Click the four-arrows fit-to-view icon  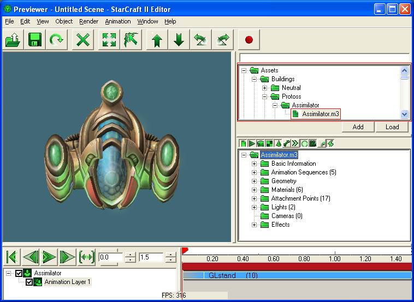(109, 40)
